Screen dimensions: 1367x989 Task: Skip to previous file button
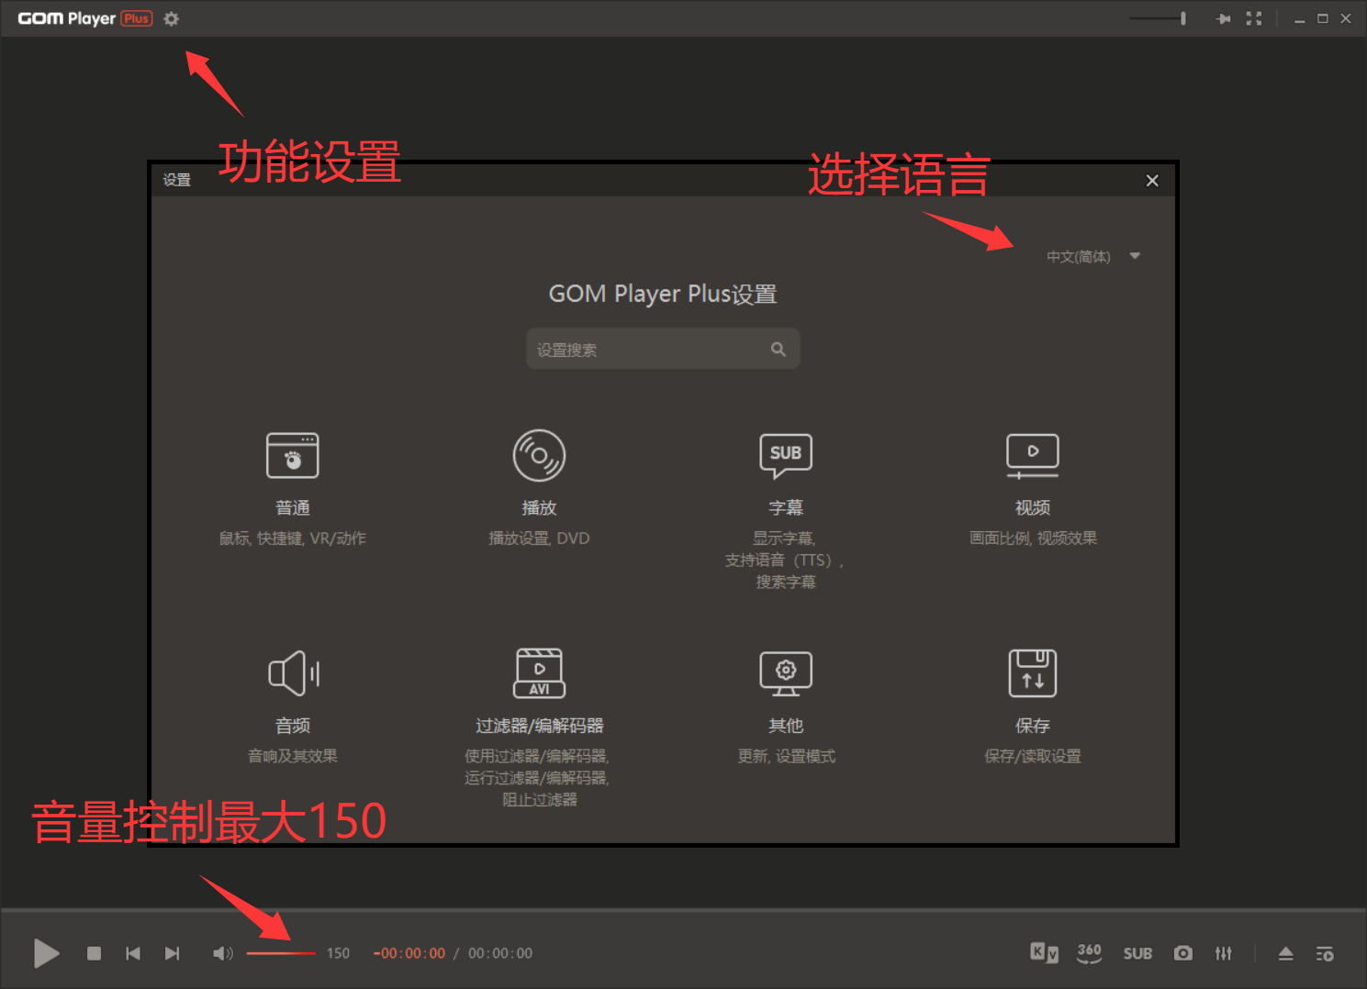pyautogui.click(x=133, y=953)
